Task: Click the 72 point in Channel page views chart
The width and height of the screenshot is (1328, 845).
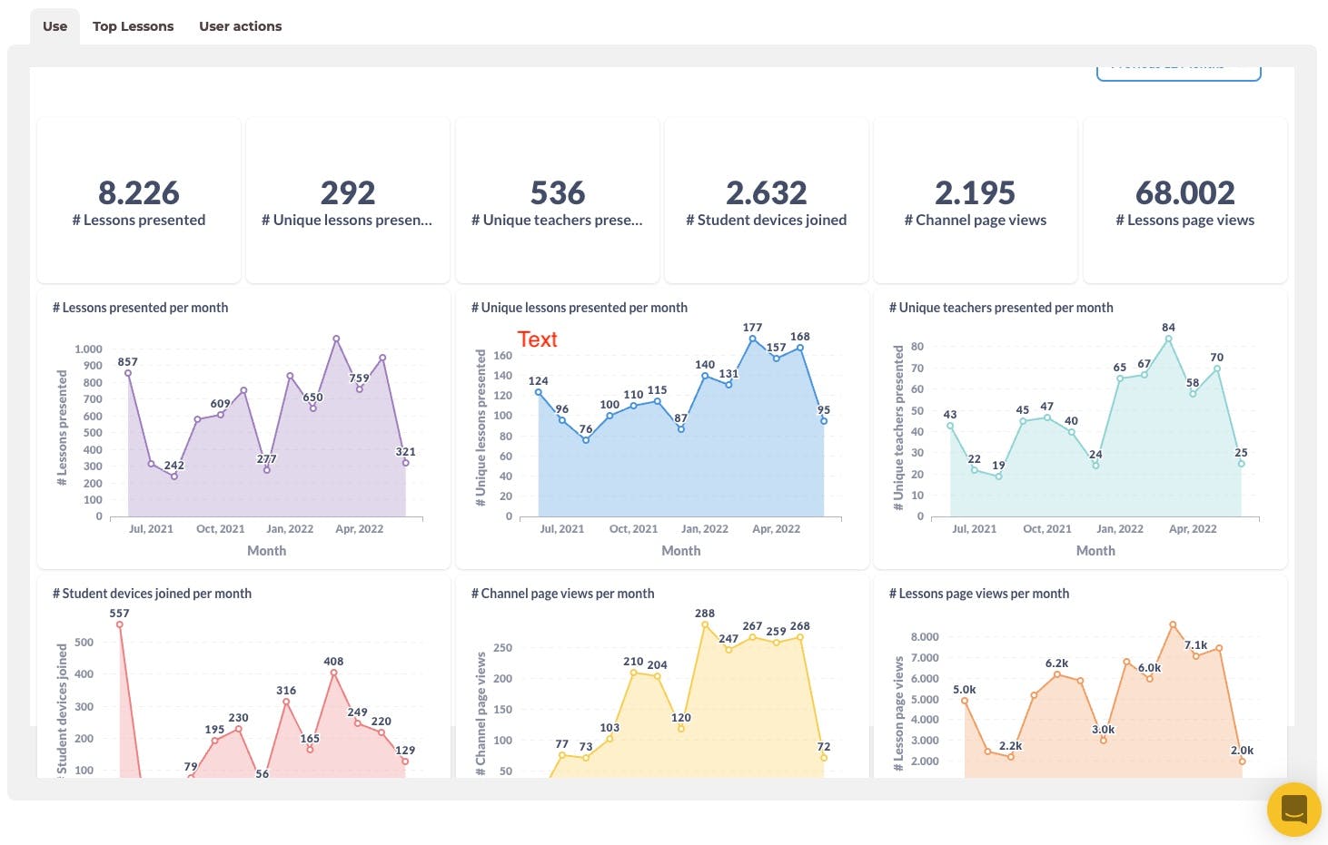Action: pyautogui.click(x=824, y=758)
